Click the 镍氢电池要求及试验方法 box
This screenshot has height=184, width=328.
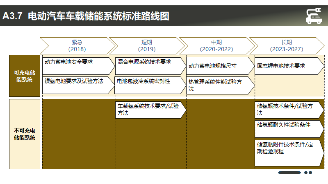pyautogui.click(x=79, y=85)
